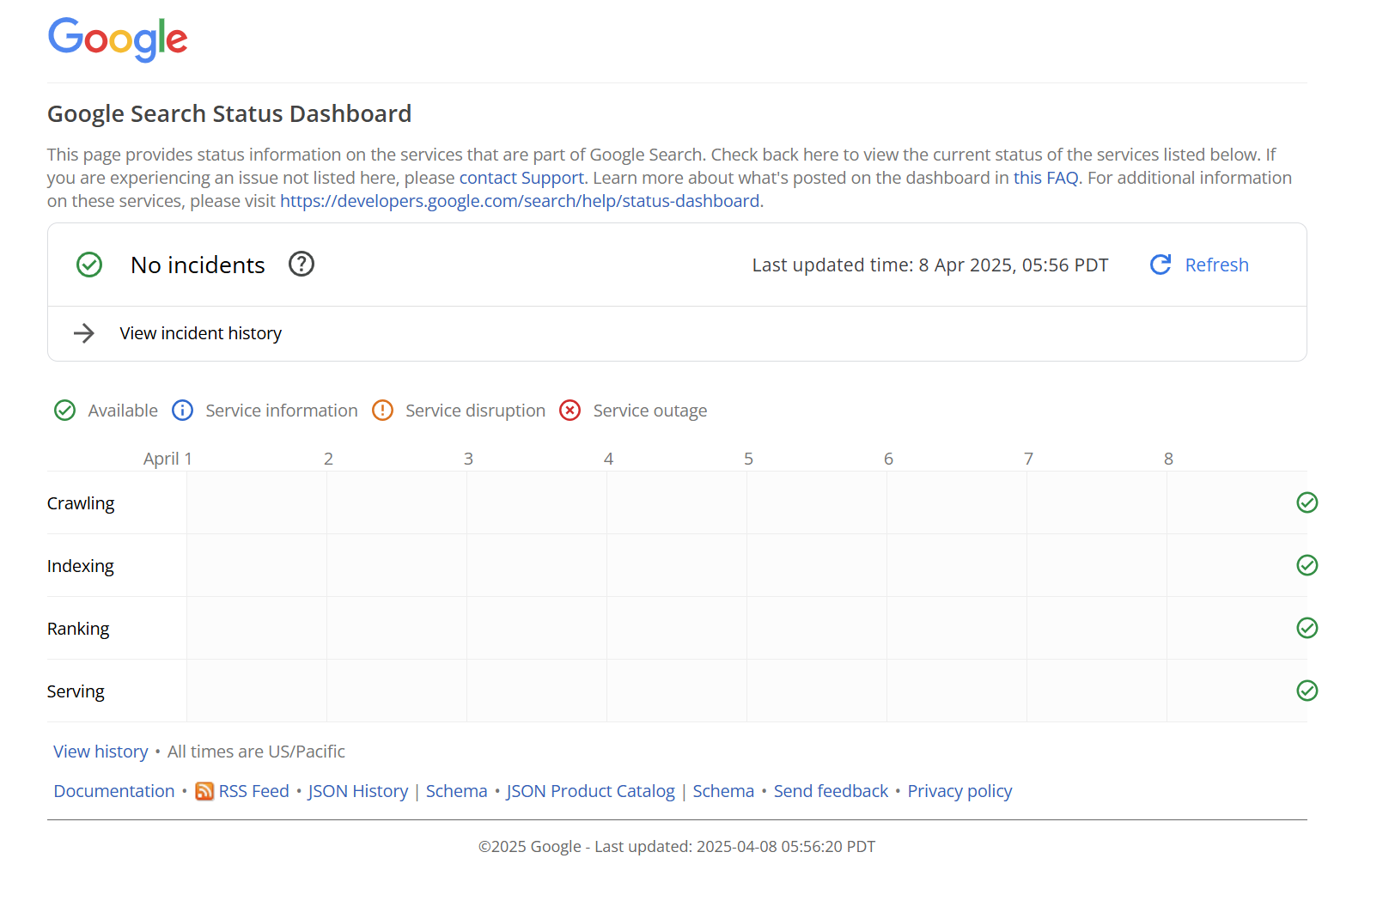The width and height of the screenshot is (1395, 907).
Task: Click the Last updated time text
Action: pos(930,265)
